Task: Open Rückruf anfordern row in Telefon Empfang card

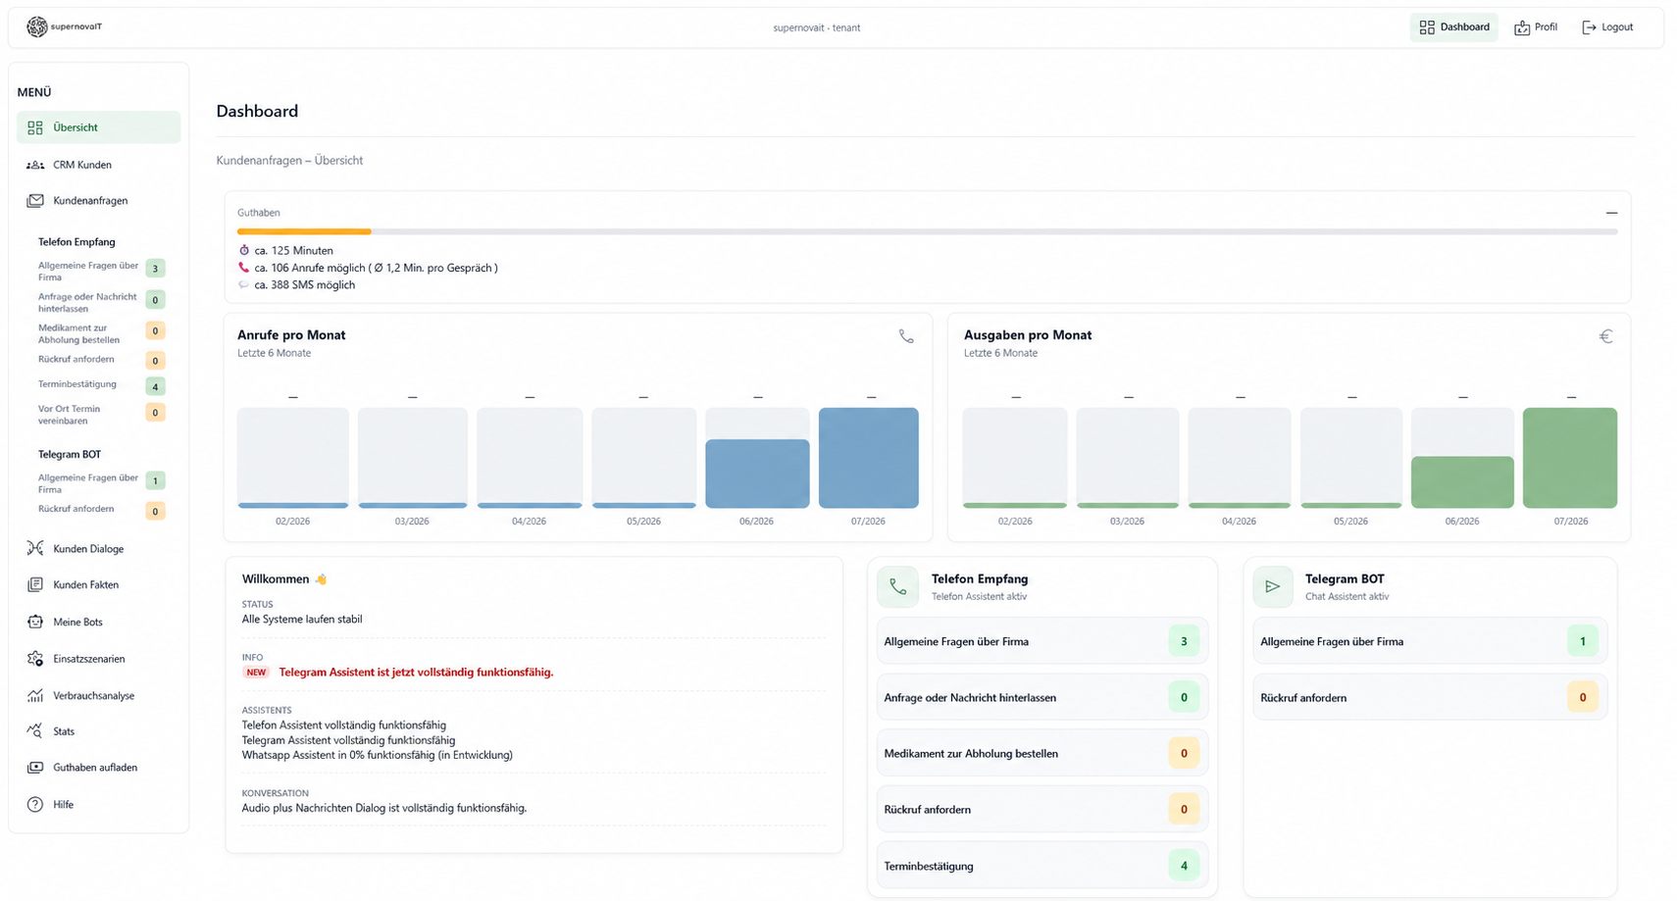Action: (1042, 809)
